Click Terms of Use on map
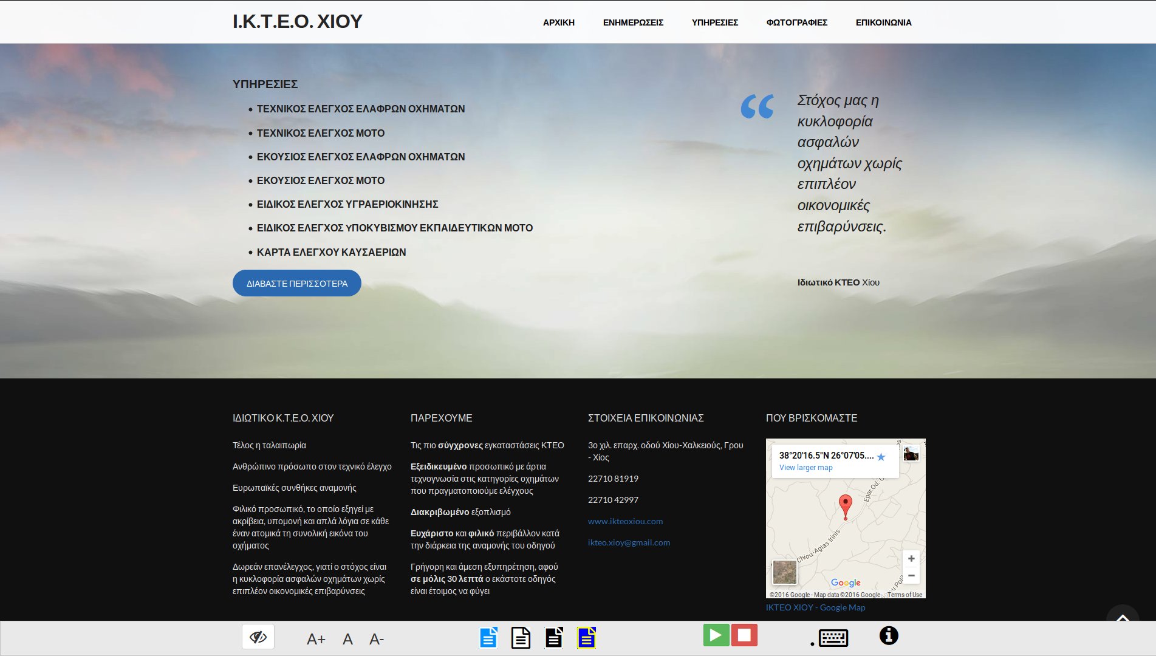This screenshot has height=656, width=1156. pos(905,595)
